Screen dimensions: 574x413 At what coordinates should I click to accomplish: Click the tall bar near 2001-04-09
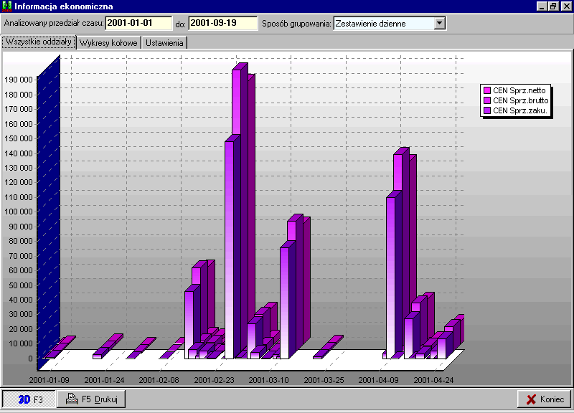point(397,251)
